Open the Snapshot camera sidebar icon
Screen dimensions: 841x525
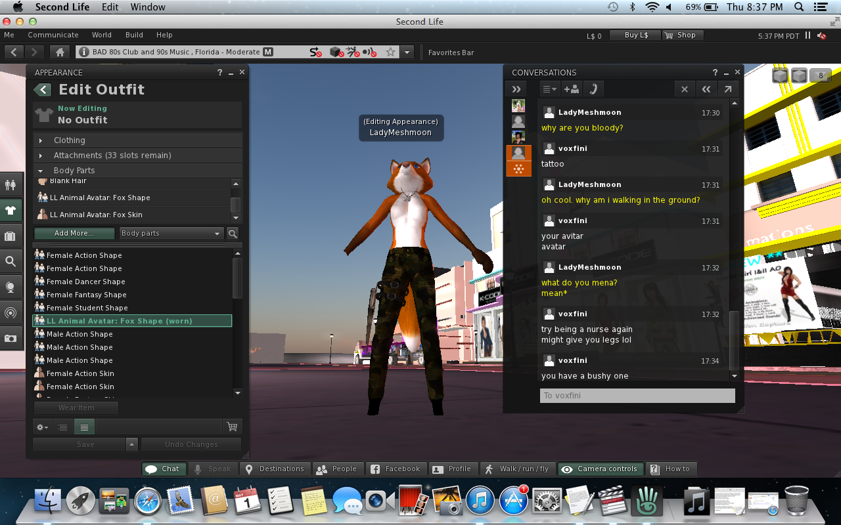(x=11, y=338)
